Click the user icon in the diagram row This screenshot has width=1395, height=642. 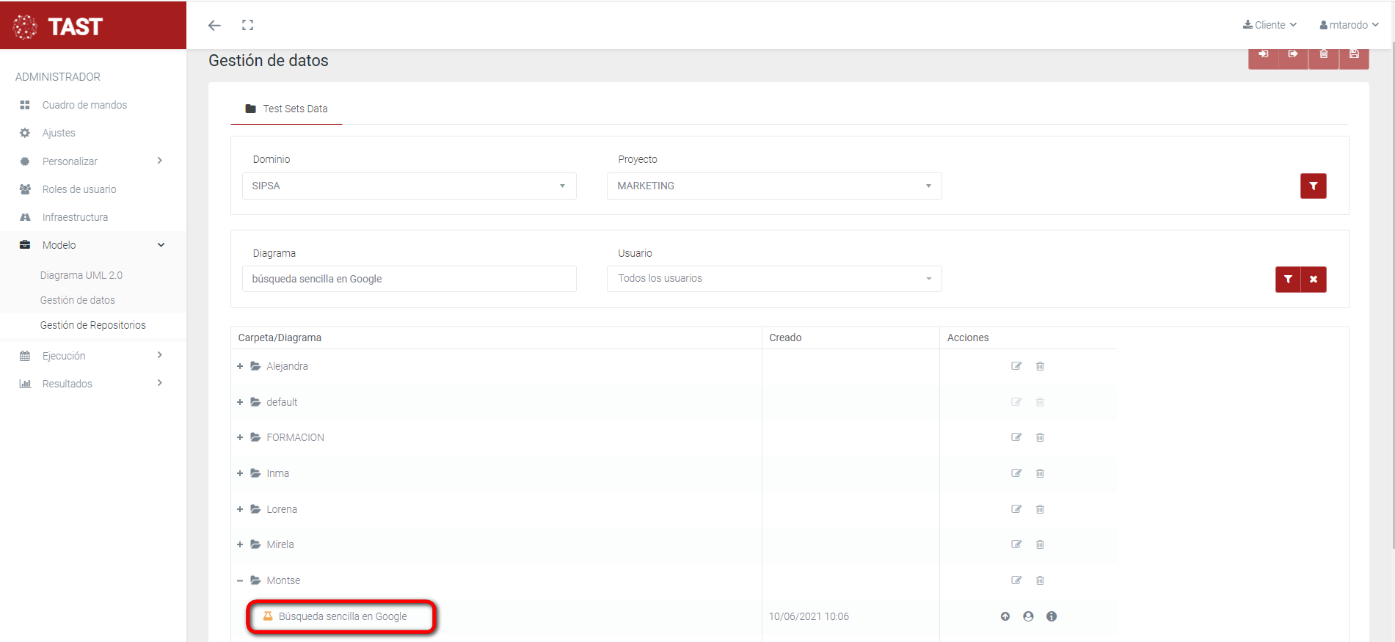[1028, 616]
